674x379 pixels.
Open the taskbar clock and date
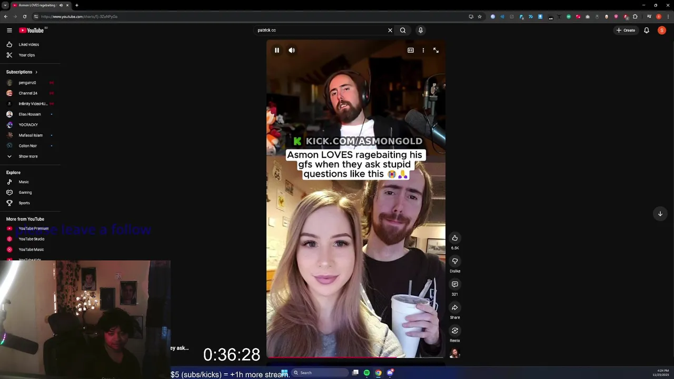pyautogui.click(x=661, y=373)
